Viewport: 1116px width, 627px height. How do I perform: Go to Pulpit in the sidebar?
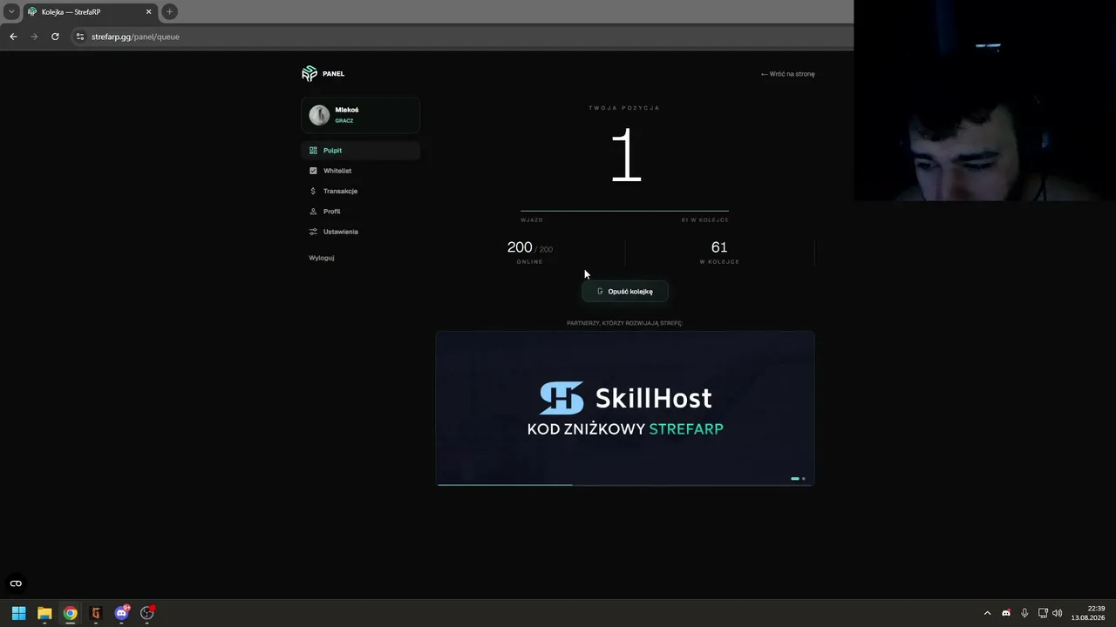[360, 151]
